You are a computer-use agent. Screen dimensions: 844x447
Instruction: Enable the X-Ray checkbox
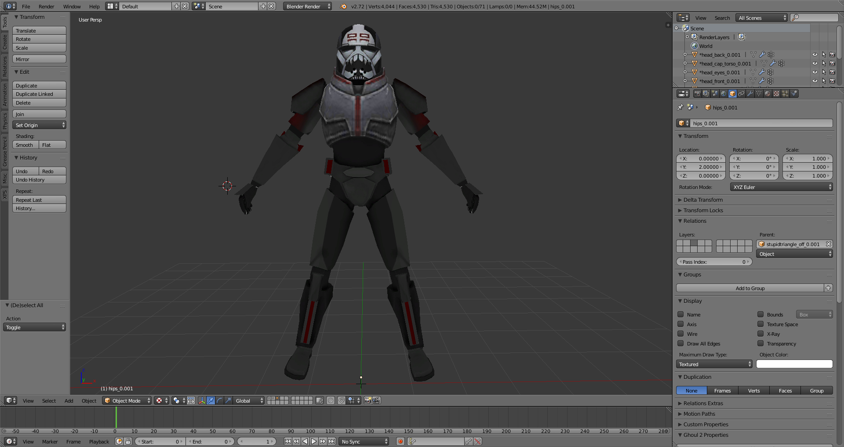[x=760, y=334]
